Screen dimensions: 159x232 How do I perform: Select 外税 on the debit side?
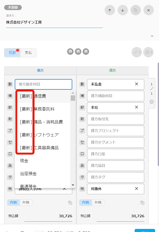[26, 203]
